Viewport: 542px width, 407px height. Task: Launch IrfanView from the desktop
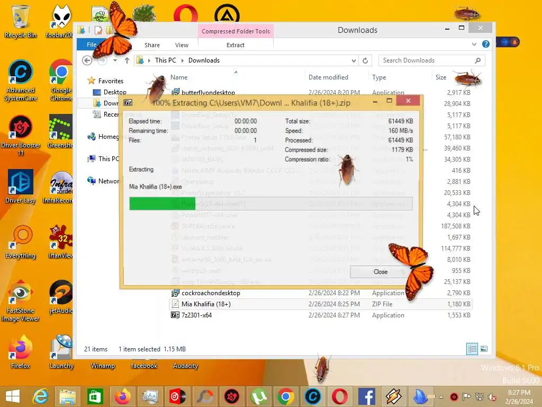60,242
